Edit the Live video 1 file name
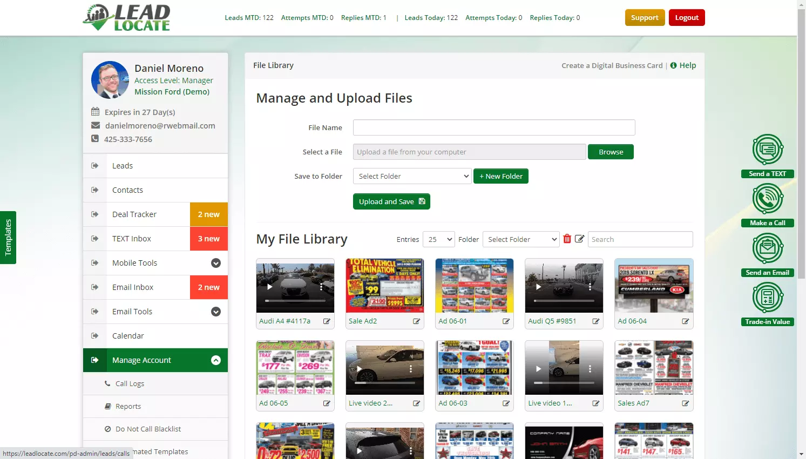 [595, 403]
